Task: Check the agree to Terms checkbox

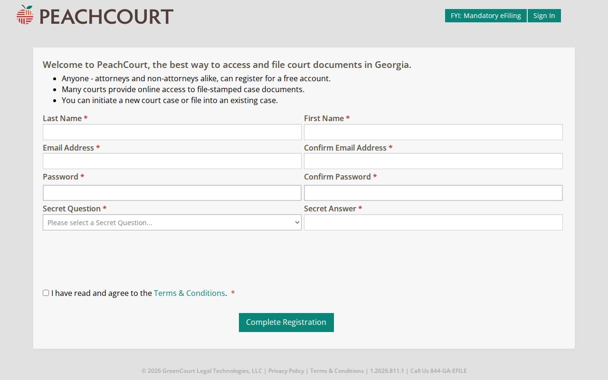Action: coord(46,293)
